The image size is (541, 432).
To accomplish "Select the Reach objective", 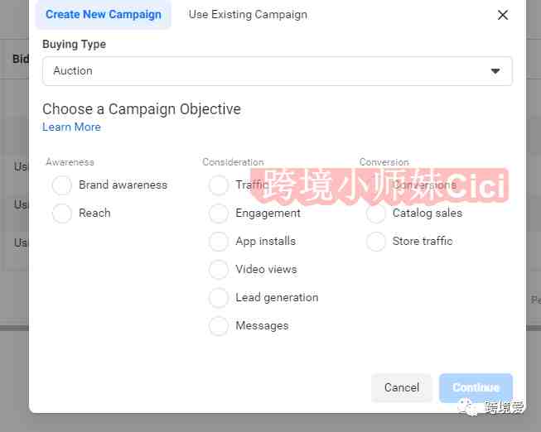I will pos(62,213).
